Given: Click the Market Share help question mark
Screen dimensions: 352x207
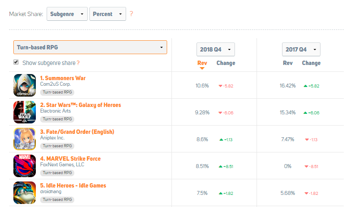Looking at the screenshot, I should point(131,14).
